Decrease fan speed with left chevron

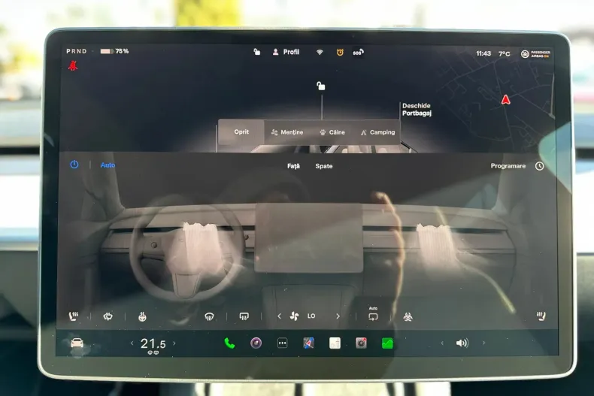tap(279, 316)
